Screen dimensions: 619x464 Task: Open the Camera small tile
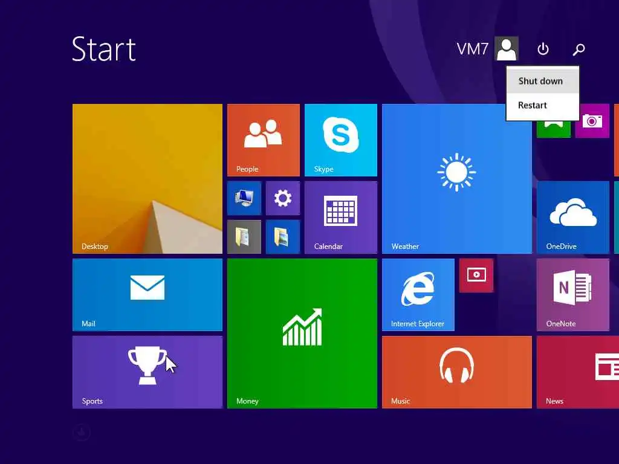coord(592,121)
